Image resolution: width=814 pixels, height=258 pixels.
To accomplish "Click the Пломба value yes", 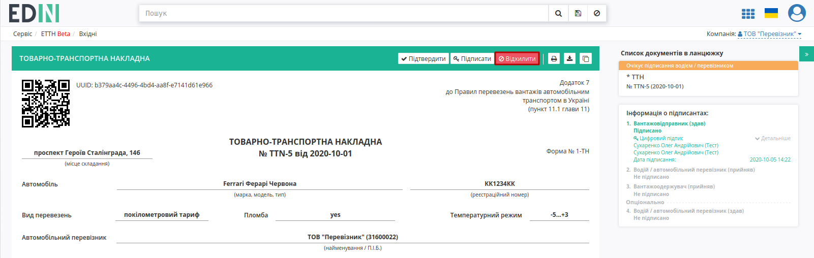I will pyautogui.click(x=335, y=215).
